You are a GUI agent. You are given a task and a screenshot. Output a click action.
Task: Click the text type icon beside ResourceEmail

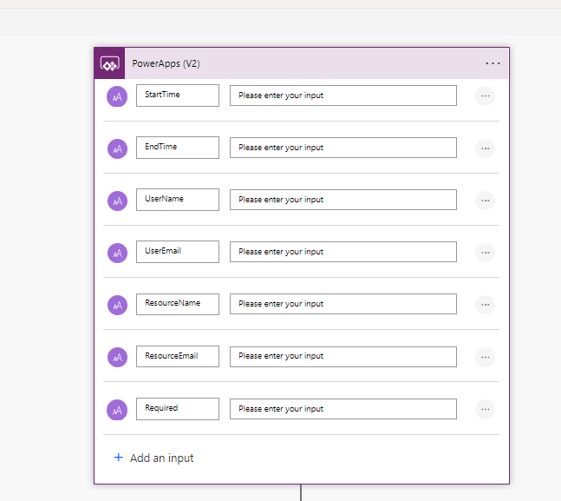pos(117,357)
